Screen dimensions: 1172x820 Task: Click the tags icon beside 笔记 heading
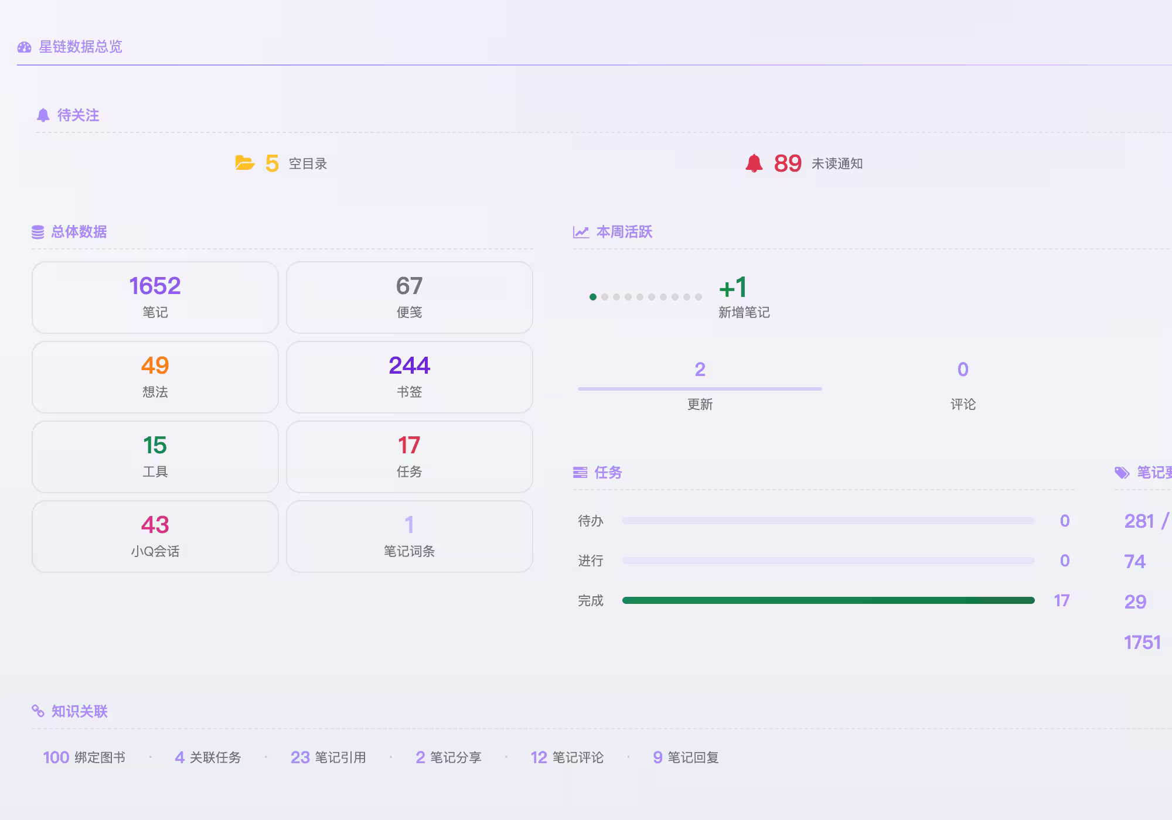coord(1122,472)
